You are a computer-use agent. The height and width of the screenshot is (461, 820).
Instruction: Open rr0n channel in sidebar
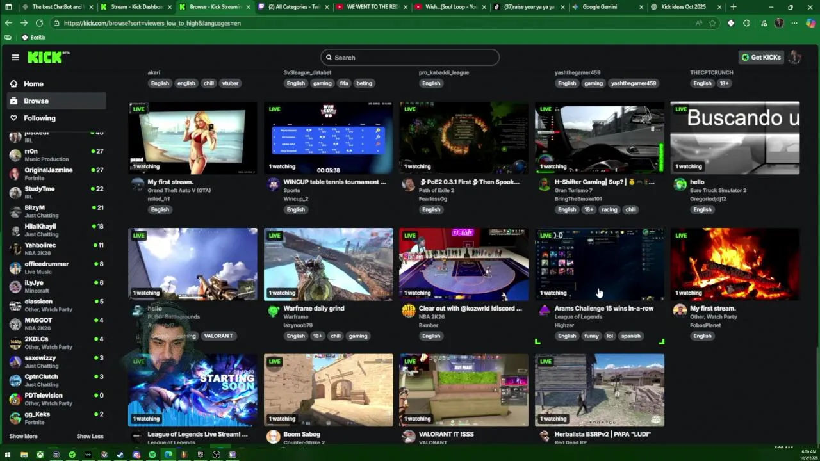(56, 155)
